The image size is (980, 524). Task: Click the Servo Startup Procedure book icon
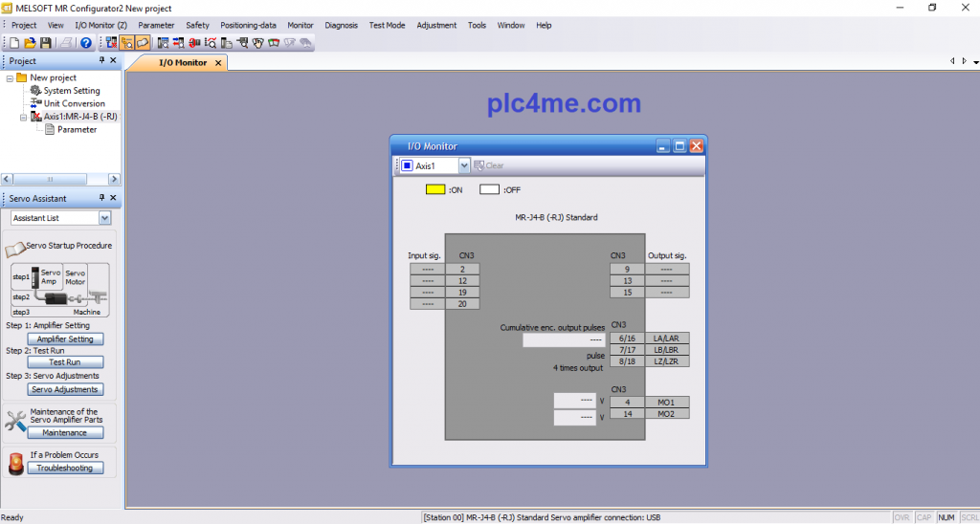[15, 248]
